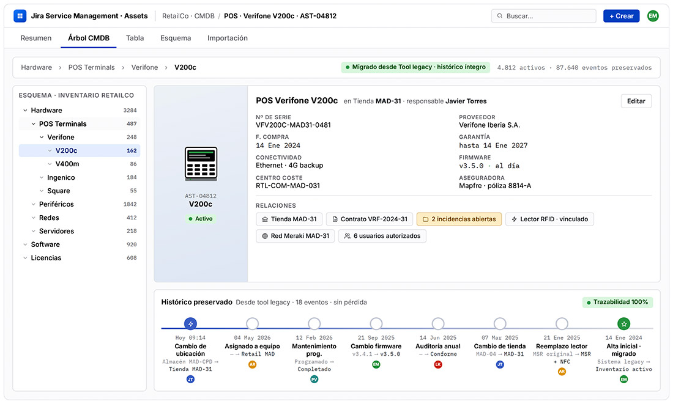Expand the V400m tree node
Screen dimensions: 673x404
50,164
